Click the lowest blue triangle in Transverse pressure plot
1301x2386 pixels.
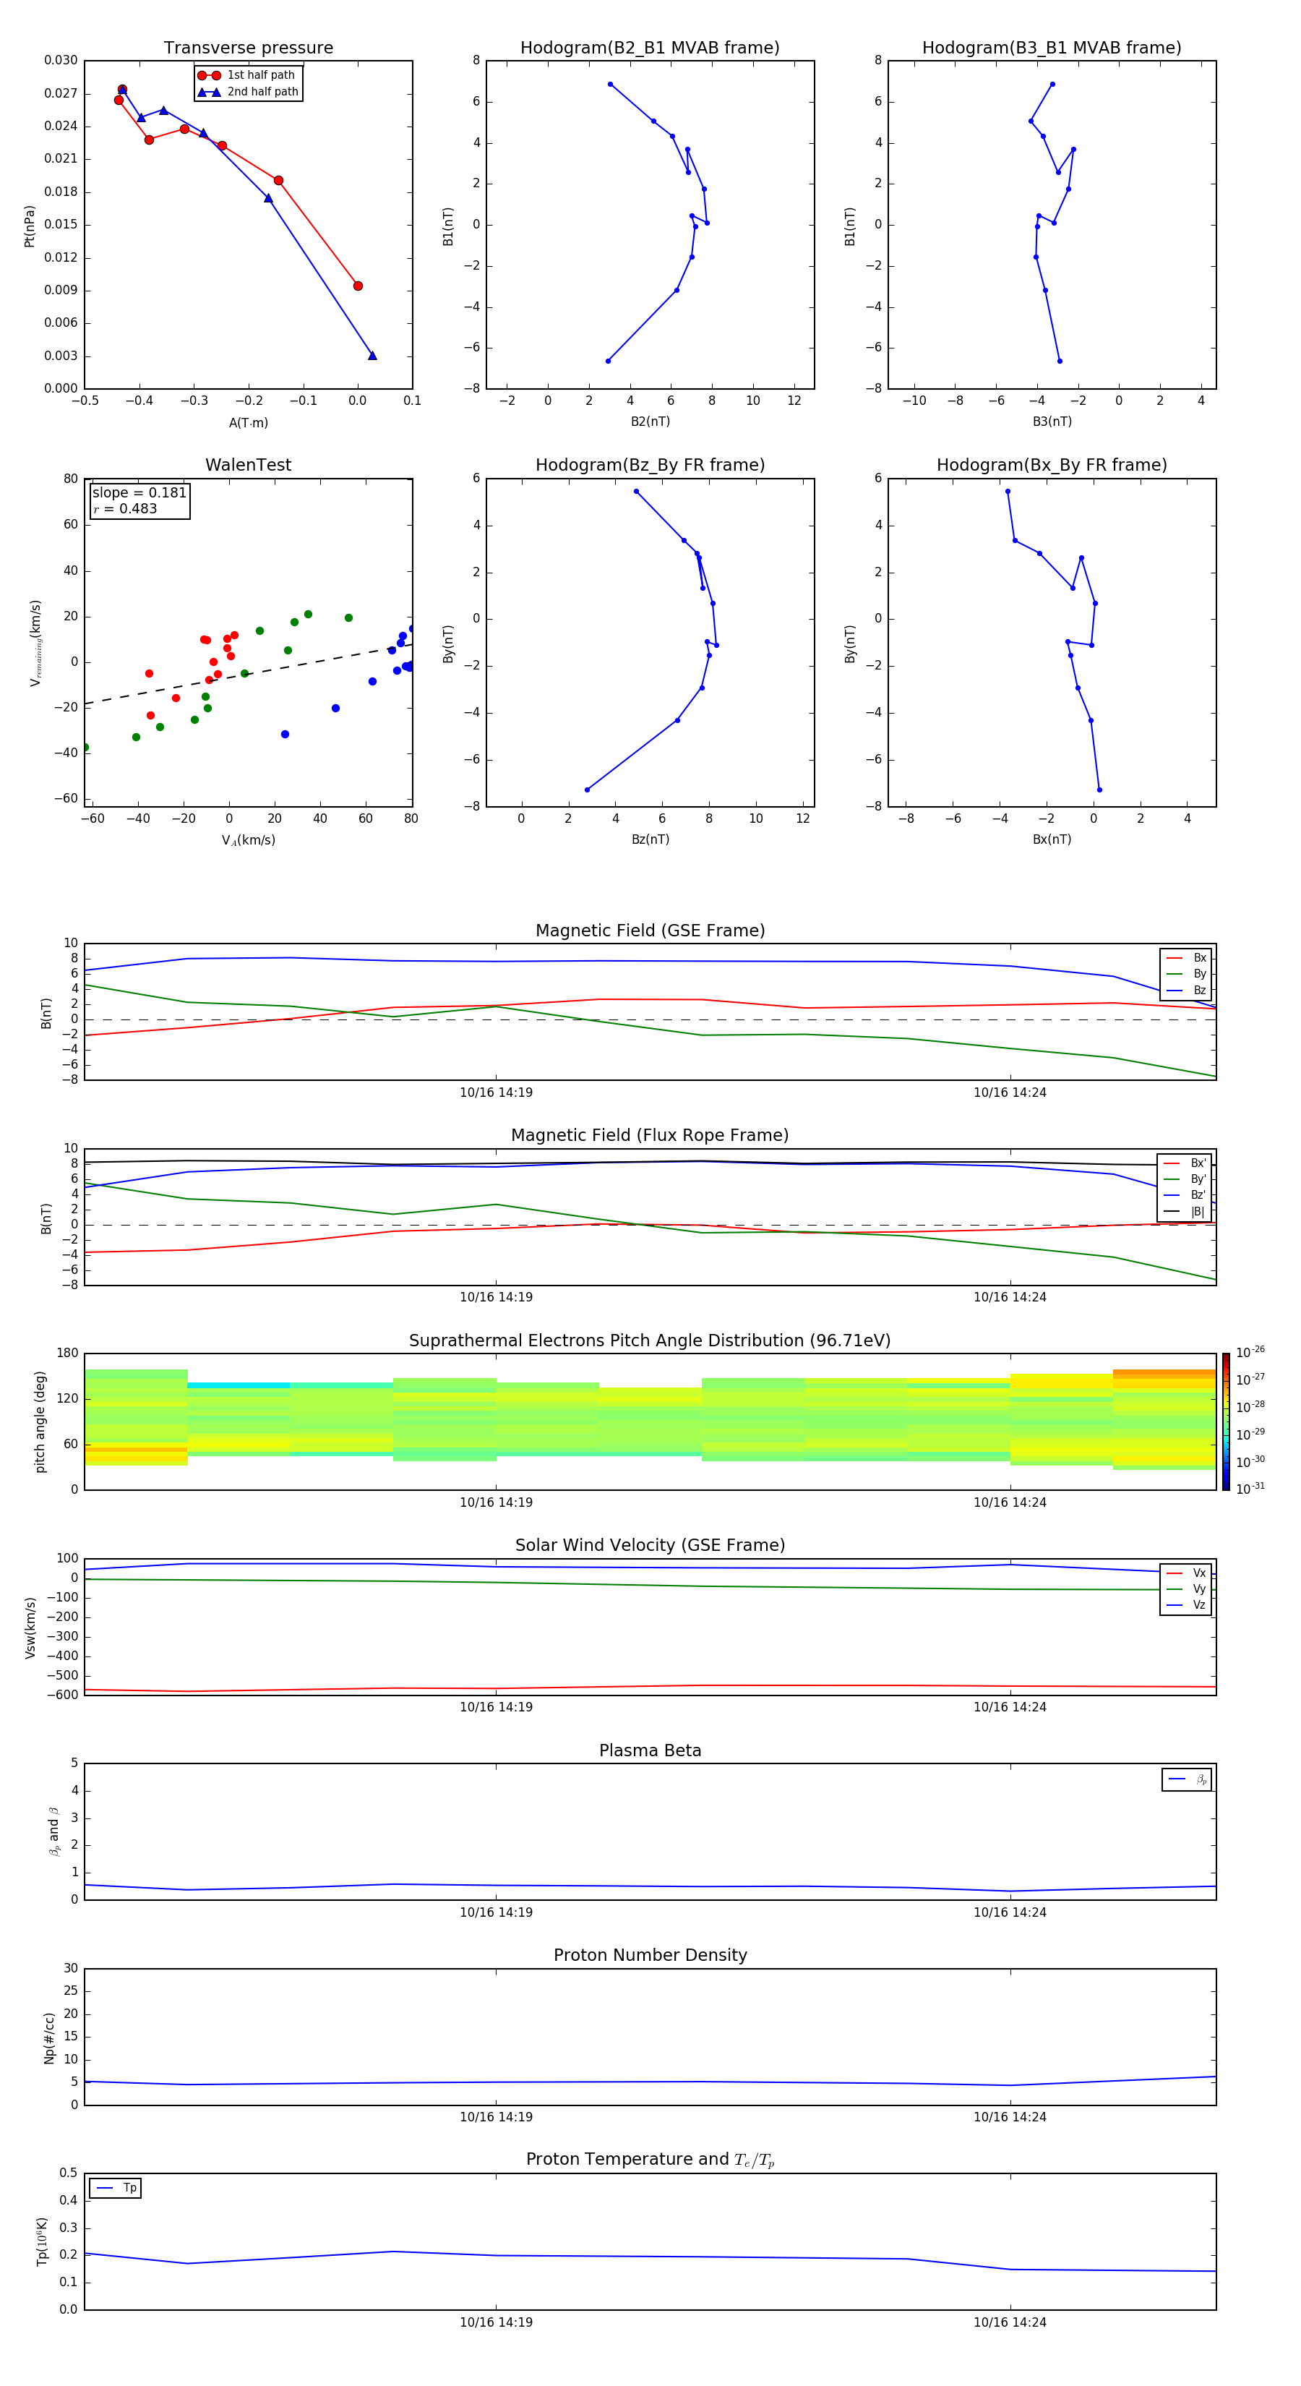(372, 356)
